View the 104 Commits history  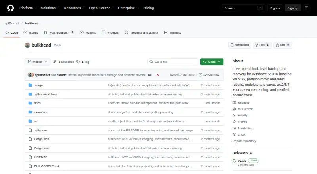[x=209, y=75]
